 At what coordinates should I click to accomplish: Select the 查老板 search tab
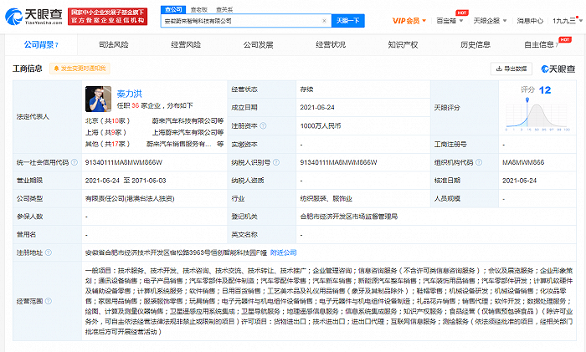(199, 10)
